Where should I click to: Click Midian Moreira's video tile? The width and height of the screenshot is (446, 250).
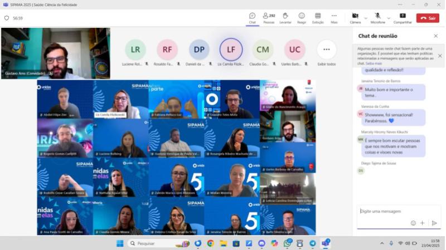tap(232, 177)
